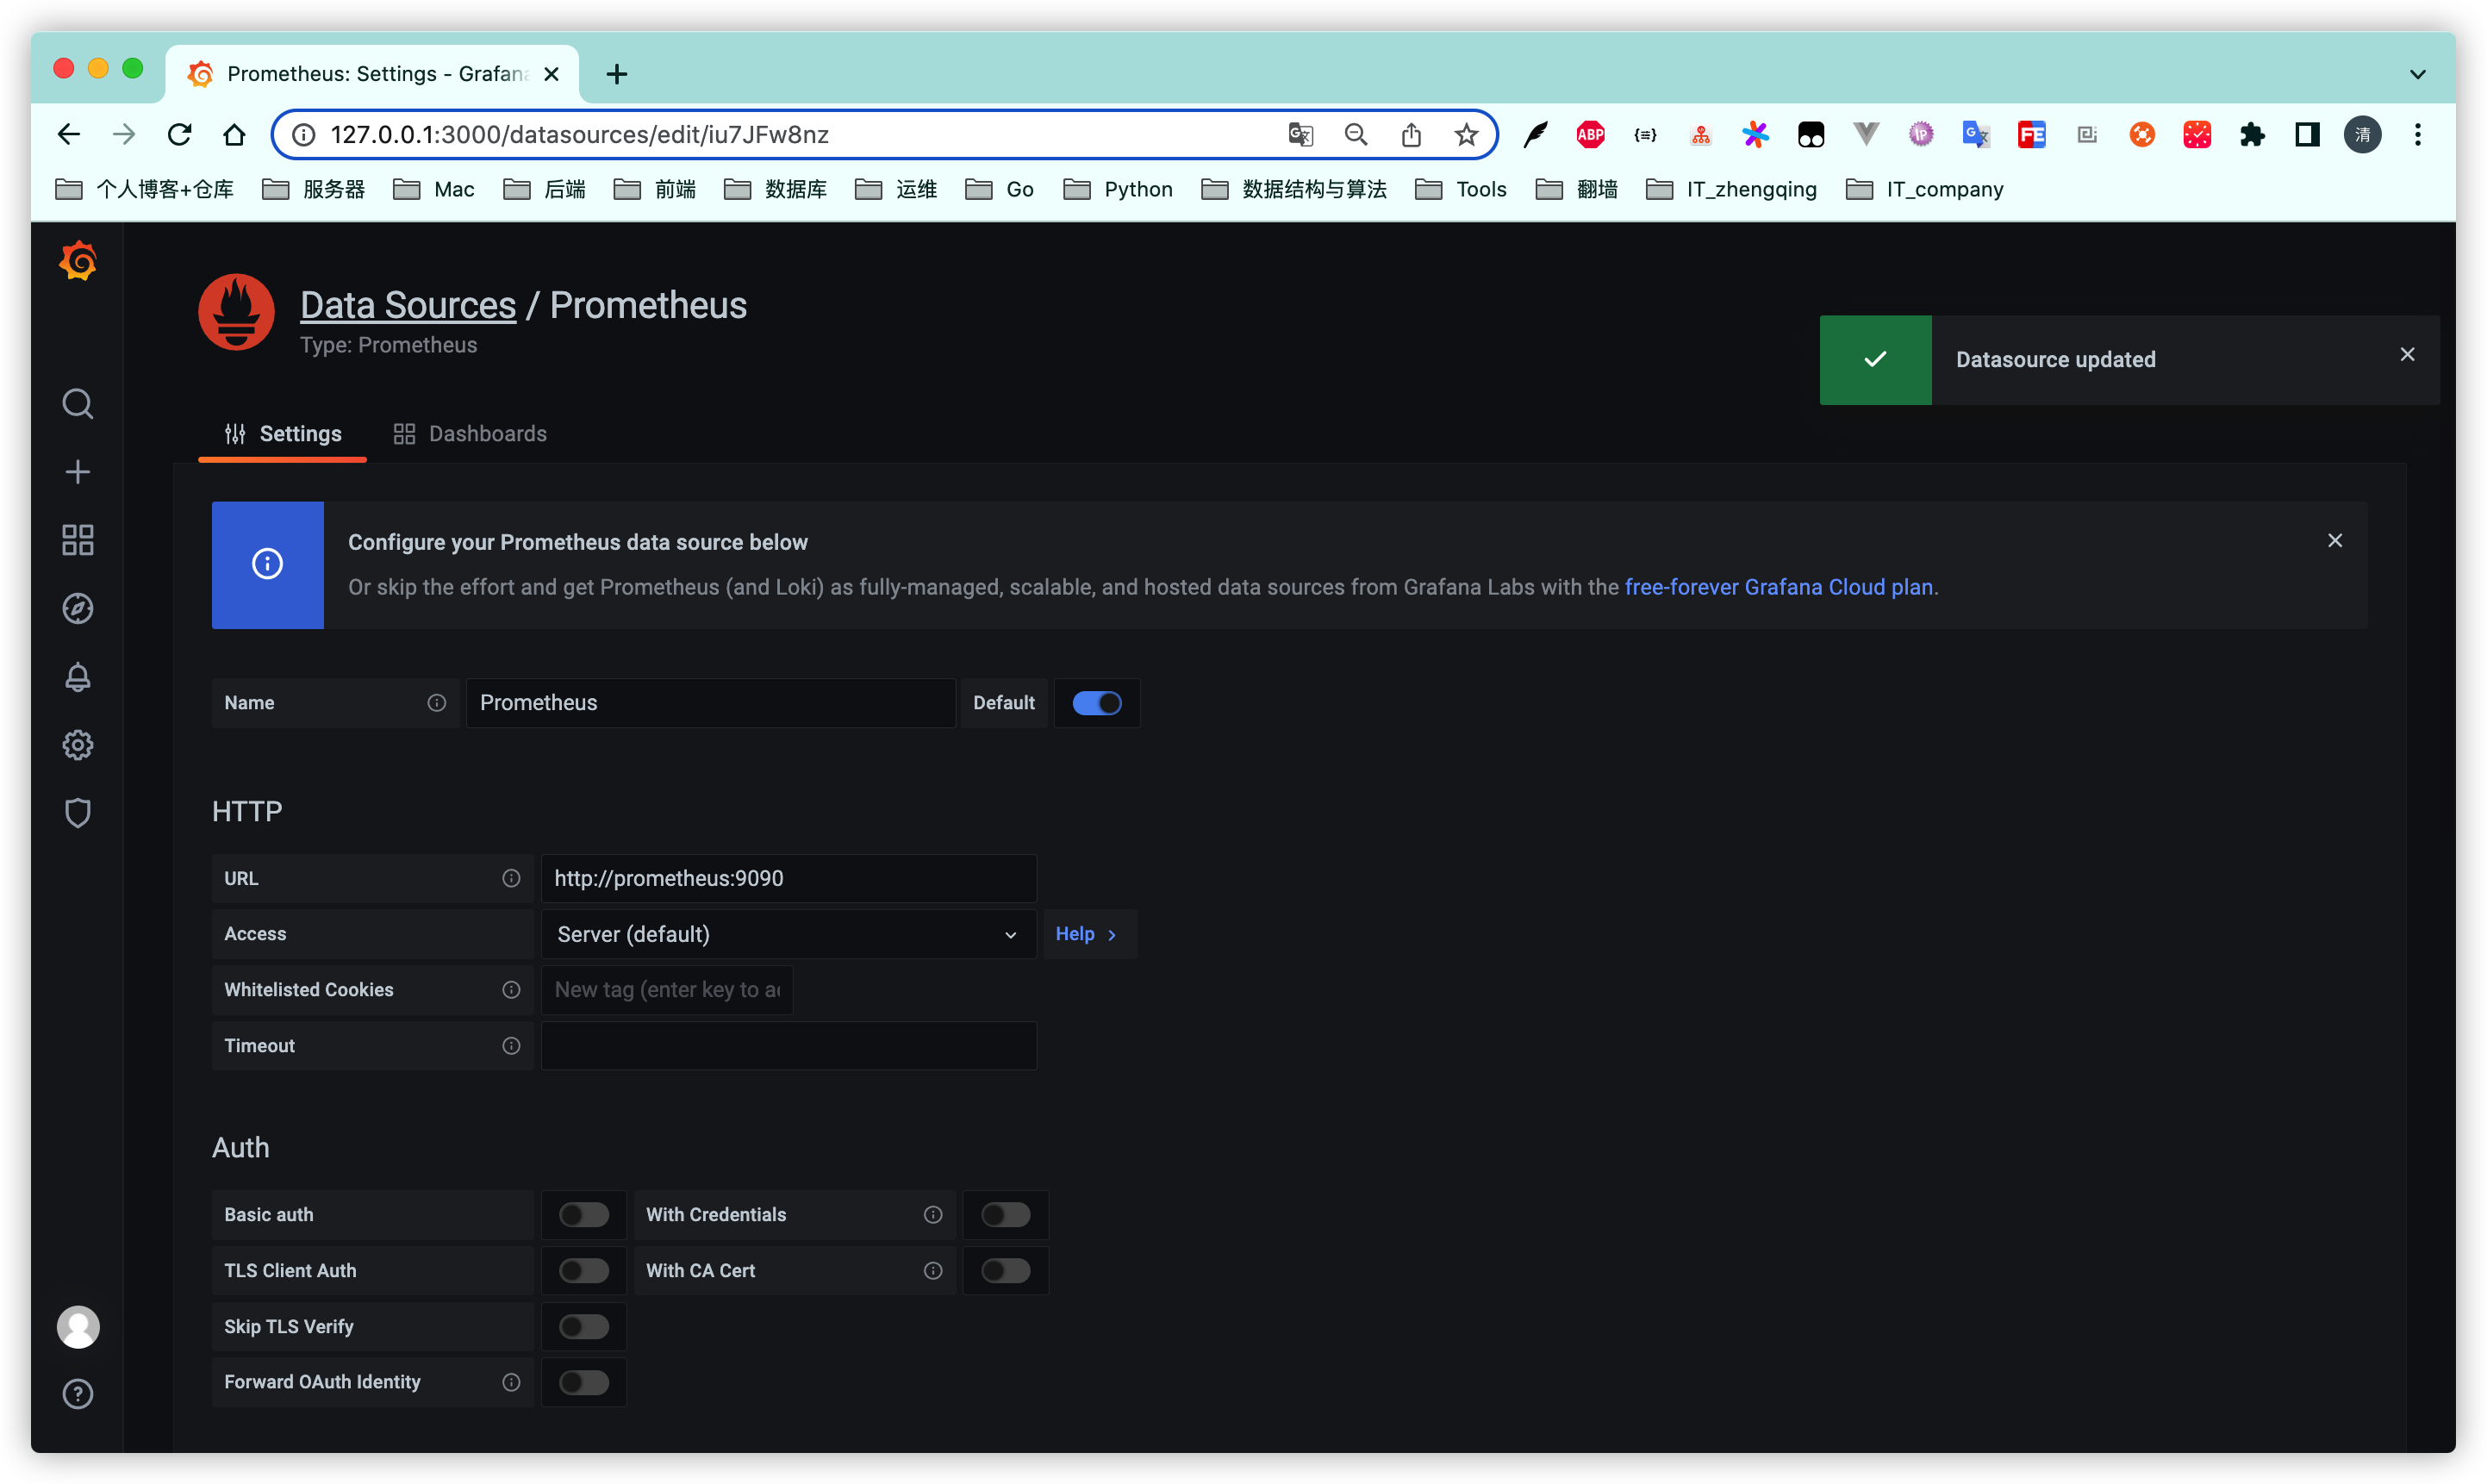Turn on Skip TLS Verify switch
This screenshot has width=2487, height=1484.
[x=583, y=1327]
